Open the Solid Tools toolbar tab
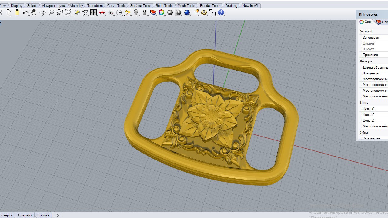The height and width of the screenshot is (218, 388). (164, 6)
